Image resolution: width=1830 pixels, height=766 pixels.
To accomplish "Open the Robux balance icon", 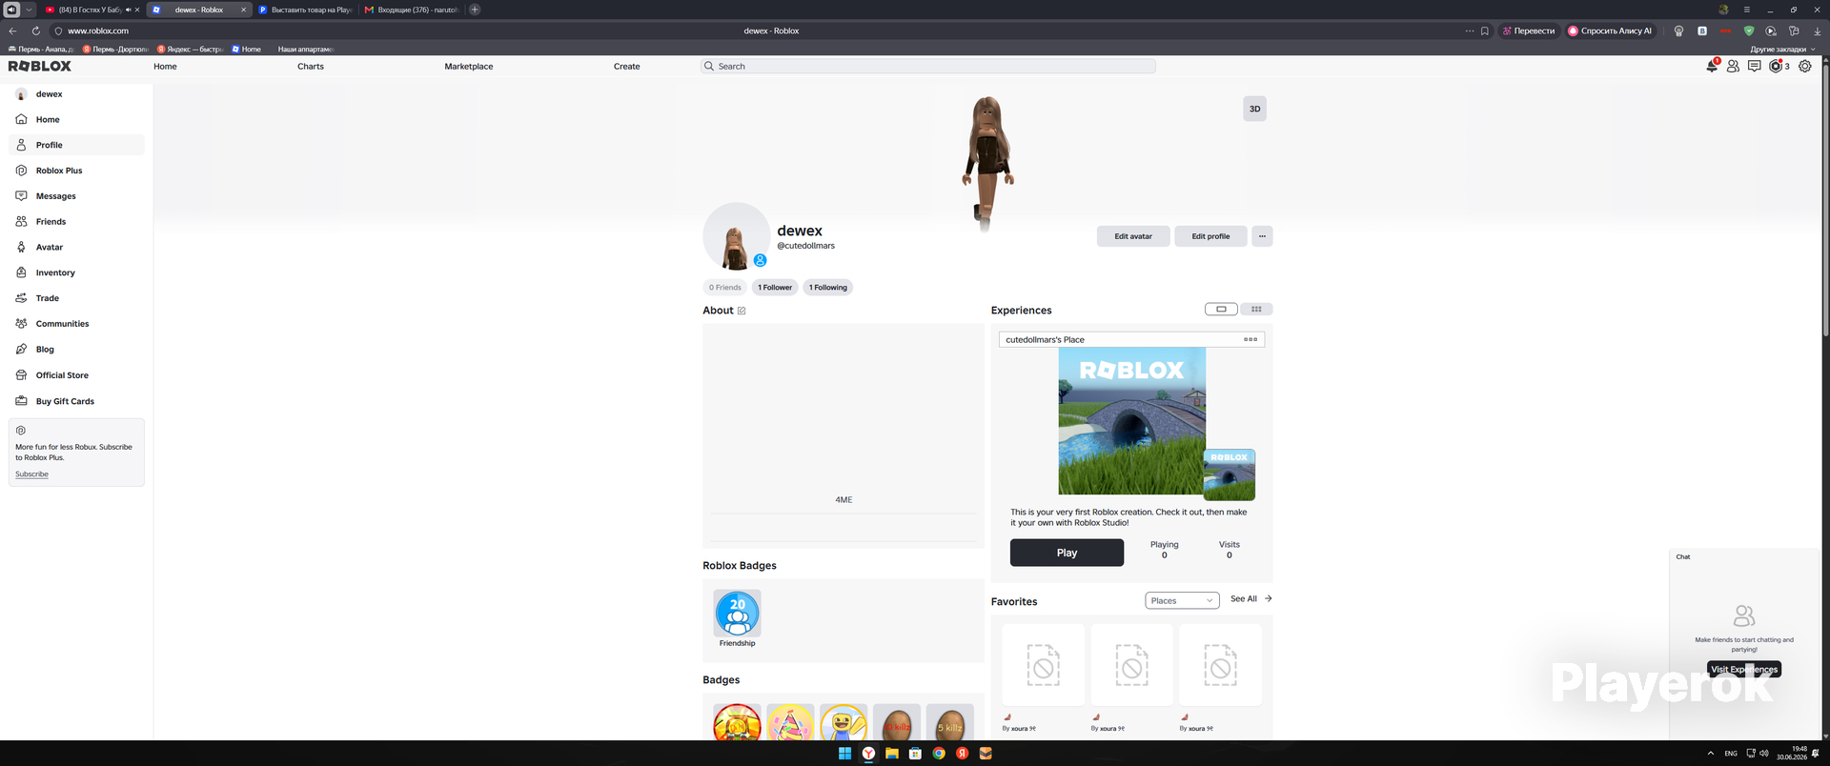I will [1776, 66].
